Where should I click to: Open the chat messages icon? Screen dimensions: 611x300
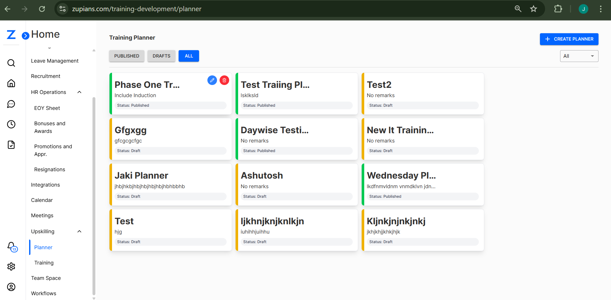pos(11,104)
